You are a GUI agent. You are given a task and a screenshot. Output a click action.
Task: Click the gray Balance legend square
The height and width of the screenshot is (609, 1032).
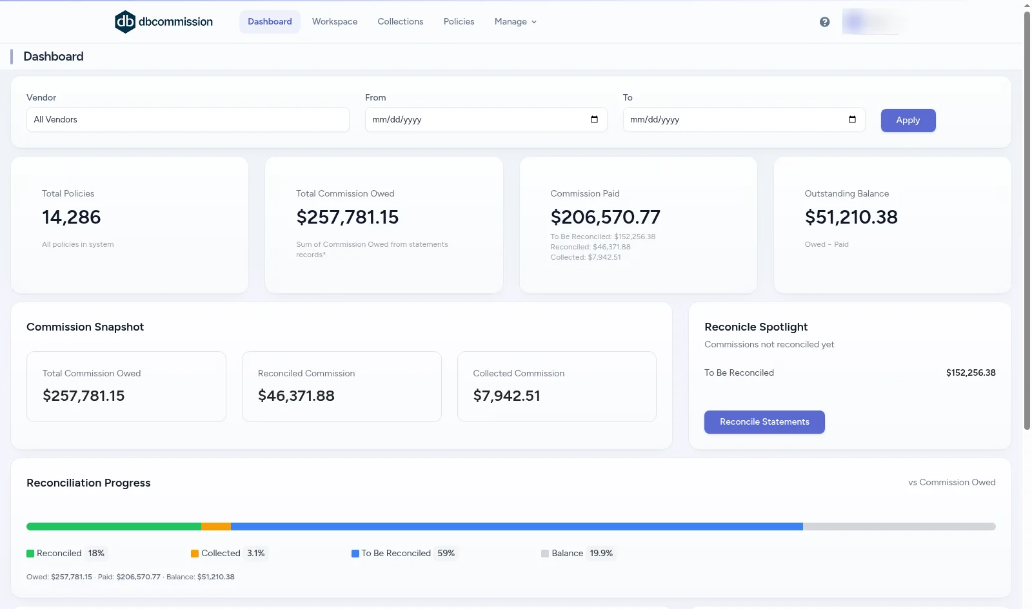pyautogui.click(x=545, y=554)
